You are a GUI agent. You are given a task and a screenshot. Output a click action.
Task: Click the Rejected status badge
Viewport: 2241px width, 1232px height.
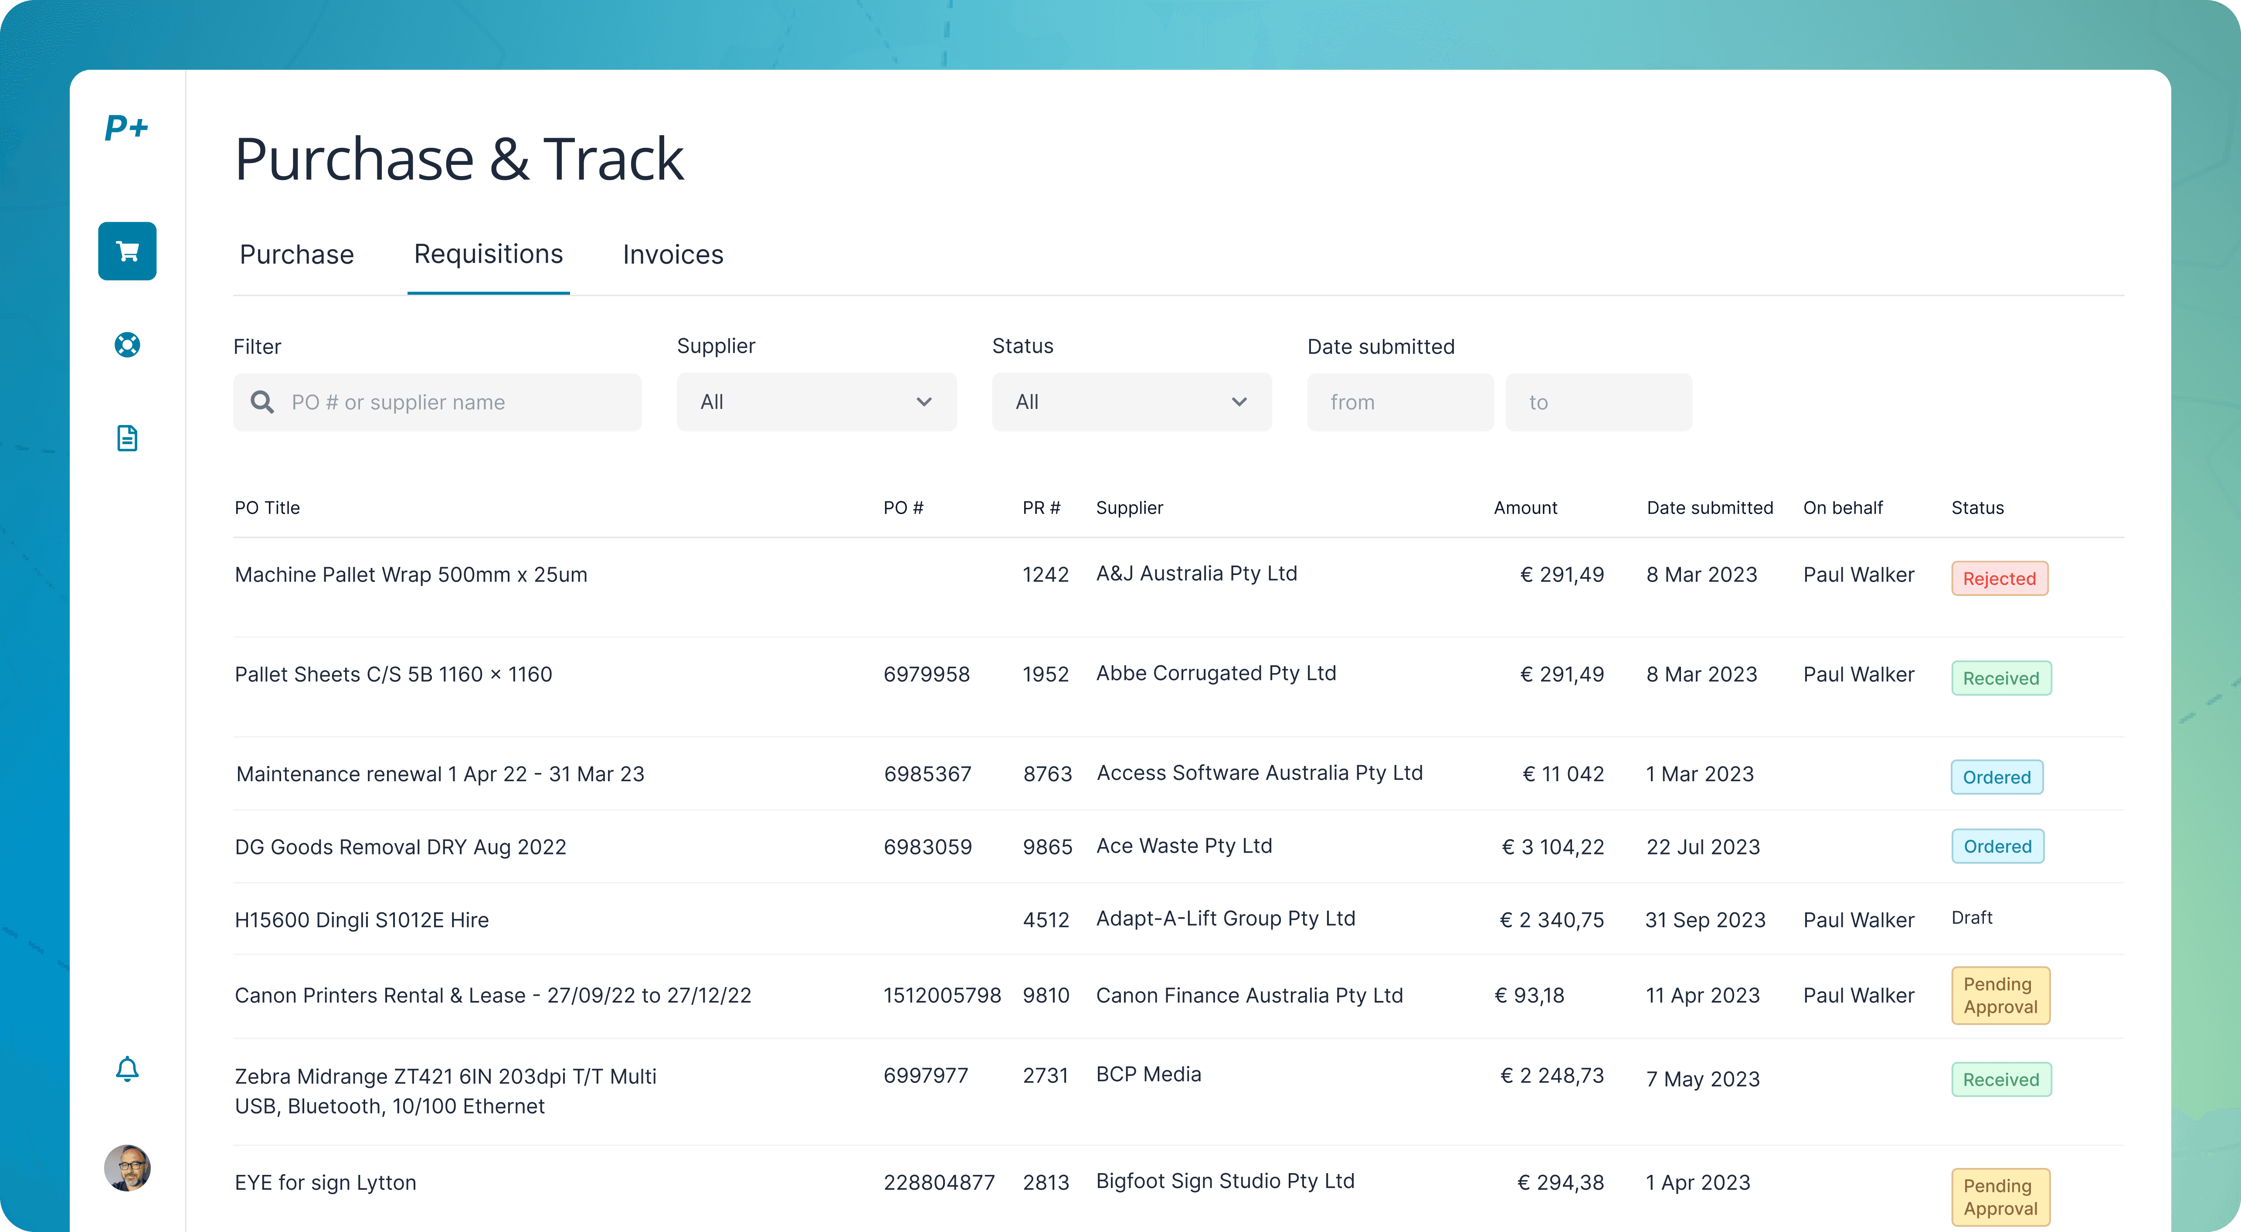tap(1998, 579)
